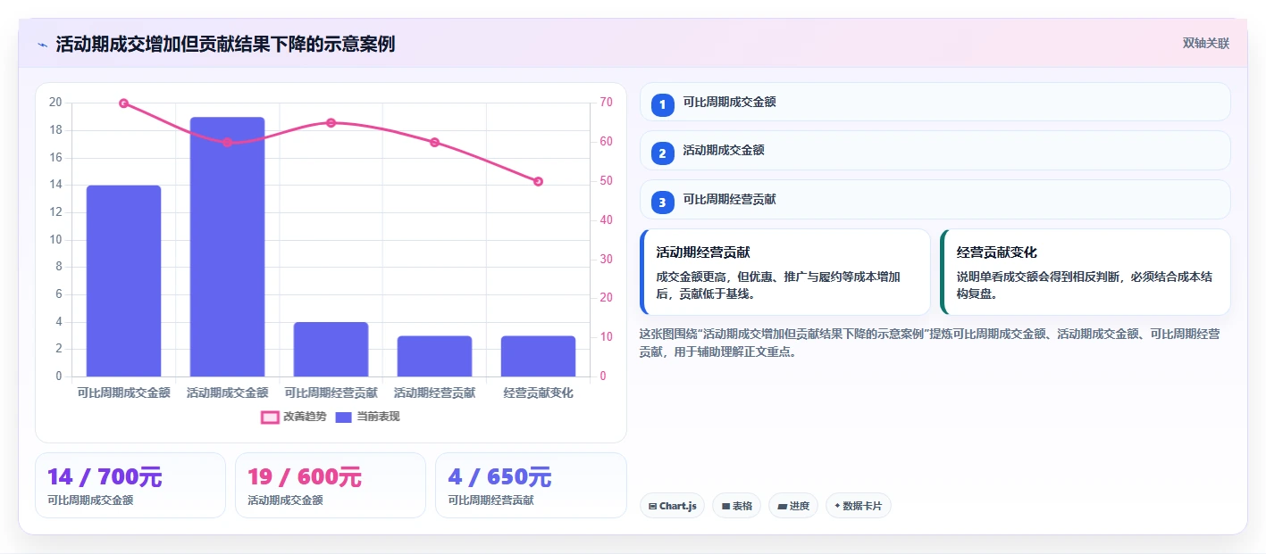
Task: Open the 活动期经营贡献 info card
Action: 785,272
